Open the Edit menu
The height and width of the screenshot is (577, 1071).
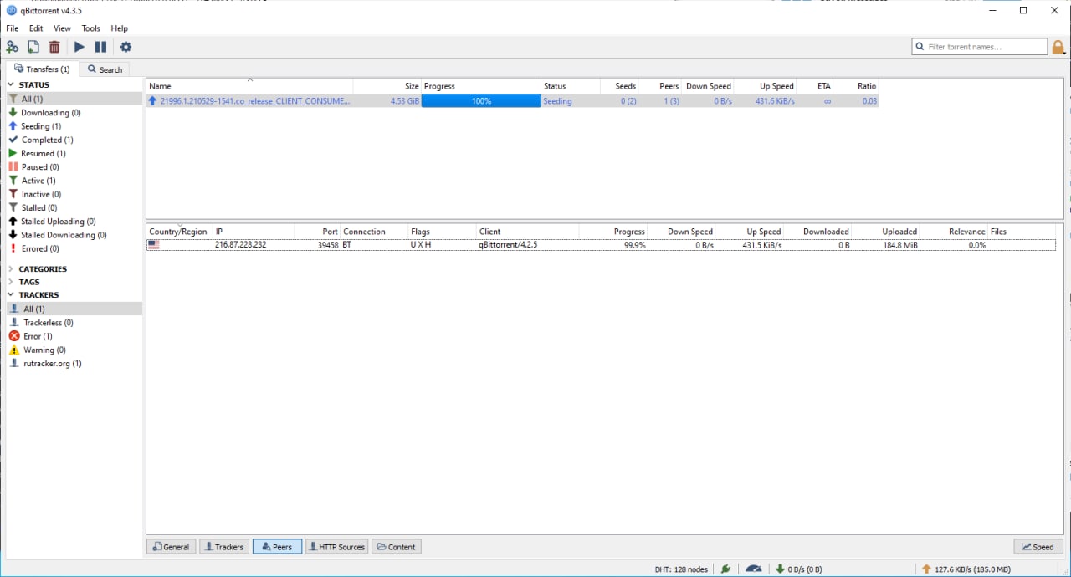tap(36, 28)
